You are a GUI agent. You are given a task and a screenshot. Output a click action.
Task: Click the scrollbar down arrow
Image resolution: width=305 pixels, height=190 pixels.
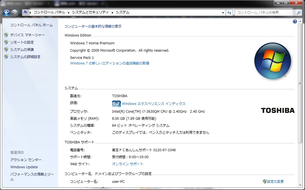(300, 185)
